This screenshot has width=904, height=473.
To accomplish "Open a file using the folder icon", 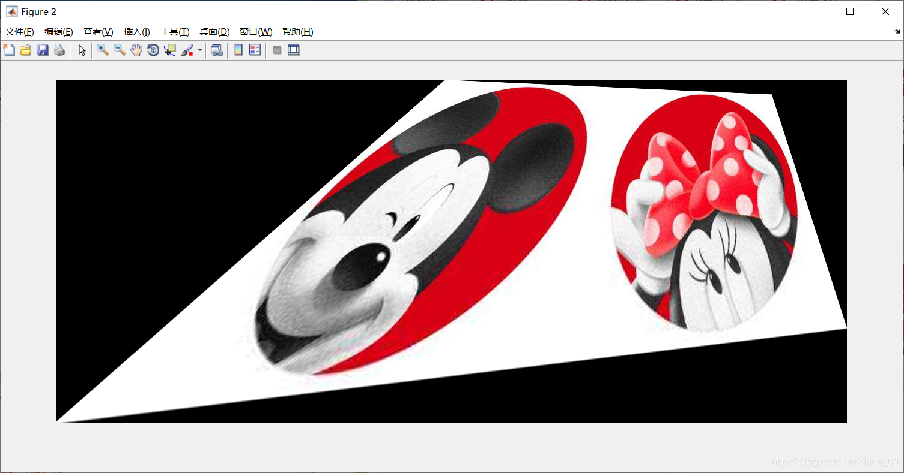I will [x=25, y=50].
